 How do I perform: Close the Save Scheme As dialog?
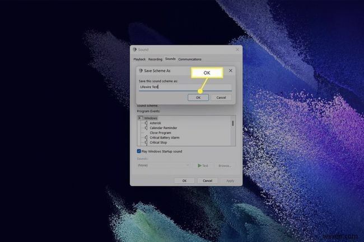[x=231, y=70]
